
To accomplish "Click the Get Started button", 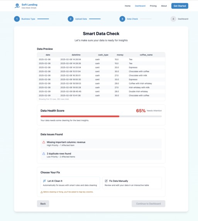I will [x=180, y=6].
